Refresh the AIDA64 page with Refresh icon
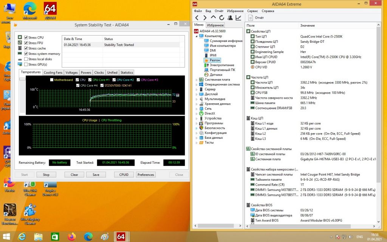This screenshot has width=387, height=242. pyautogui.click(x=221, y=18)
